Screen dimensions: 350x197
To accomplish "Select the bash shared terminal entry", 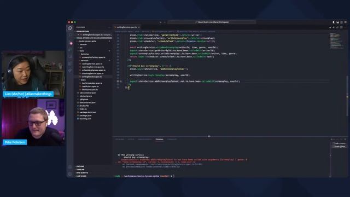I will pyautogui.click(x=339, y=147).
